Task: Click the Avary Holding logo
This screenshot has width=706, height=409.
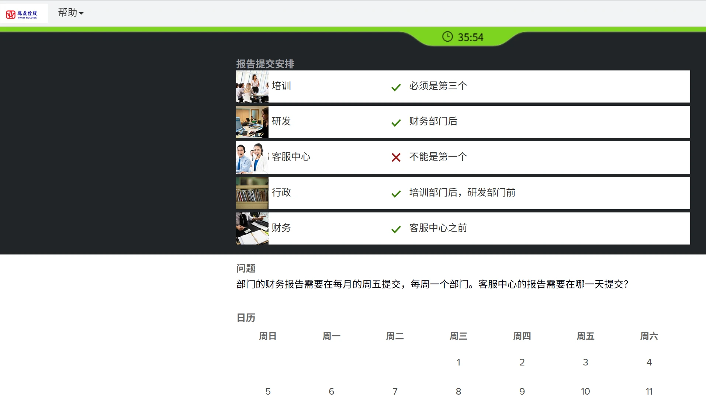Action: [24, 14]
